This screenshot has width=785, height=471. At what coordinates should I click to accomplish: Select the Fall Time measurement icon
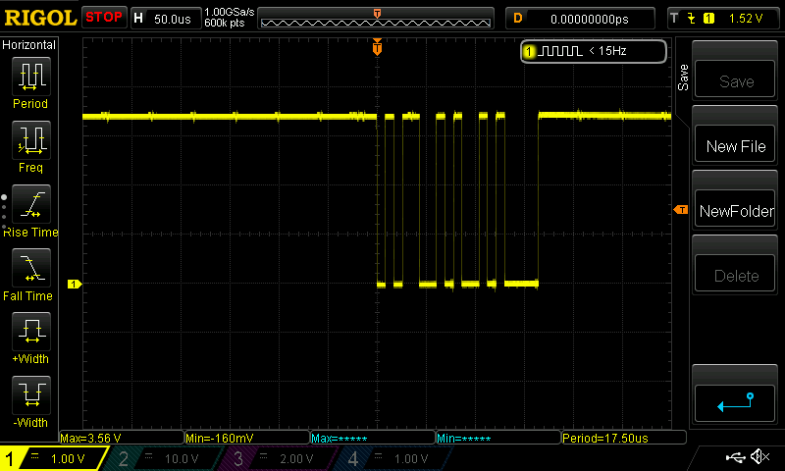pyautogui.click(x=31, y=268)
